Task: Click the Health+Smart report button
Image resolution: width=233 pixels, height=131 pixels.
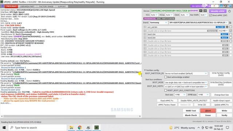Action: tap(221, 100)
